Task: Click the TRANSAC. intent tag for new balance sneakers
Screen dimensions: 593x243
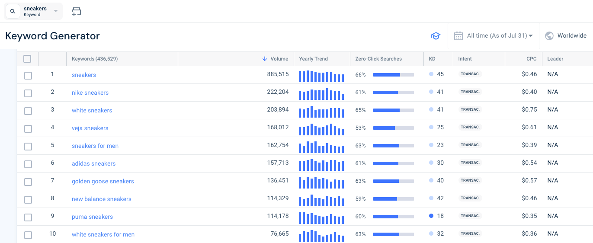Action: pyautogui.click(x=470, y=198)
